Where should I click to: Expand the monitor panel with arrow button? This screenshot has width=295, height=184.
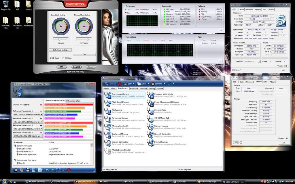click(x=221, y=30)
